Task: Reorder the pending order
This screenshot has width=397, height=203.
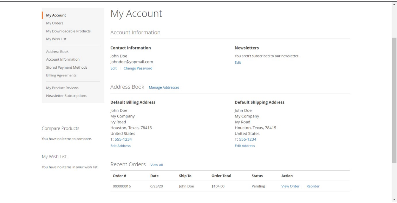Action: (313, 186)
